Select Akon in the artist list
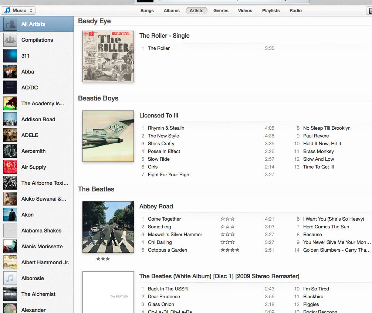Viewport: 372px width, 313px height. tap(37, 215)
